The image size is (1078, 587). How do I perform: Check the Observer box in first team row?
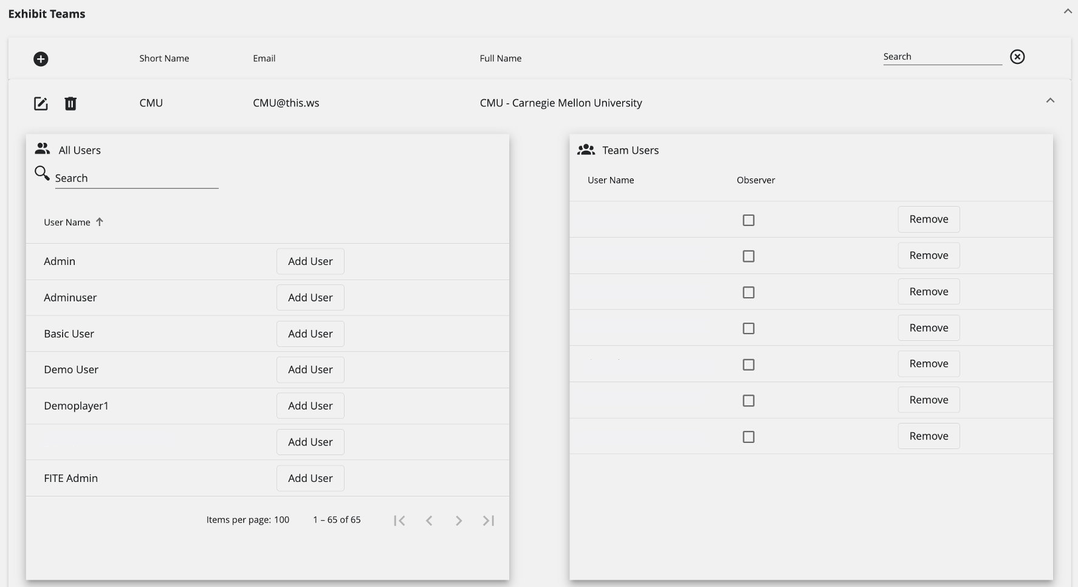749,220
